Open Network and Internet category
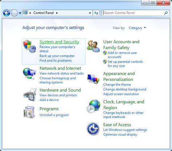Viewport: 172px width, 151px height. coord(60,68)
